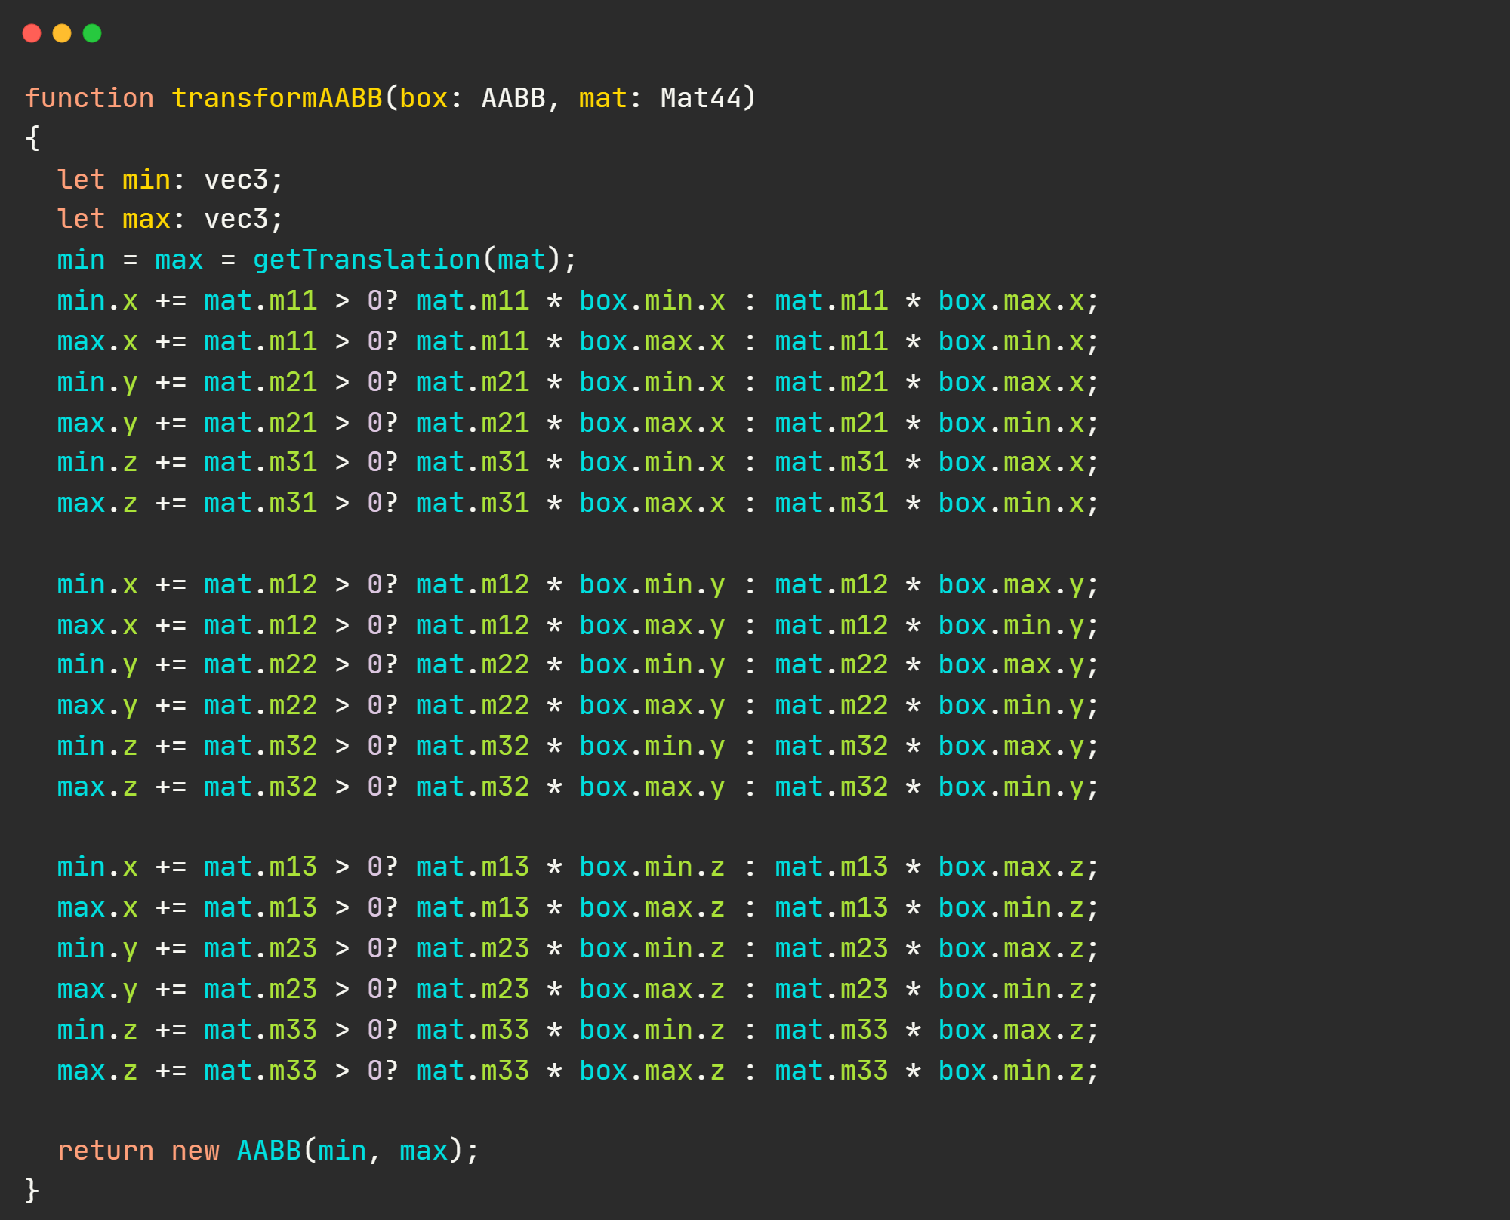Click line starting 'max.y += mat.m23'

(578, 989)
